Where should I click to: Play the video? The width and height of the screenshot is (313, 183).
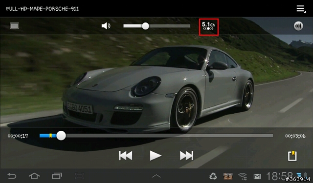click(156, 156)
